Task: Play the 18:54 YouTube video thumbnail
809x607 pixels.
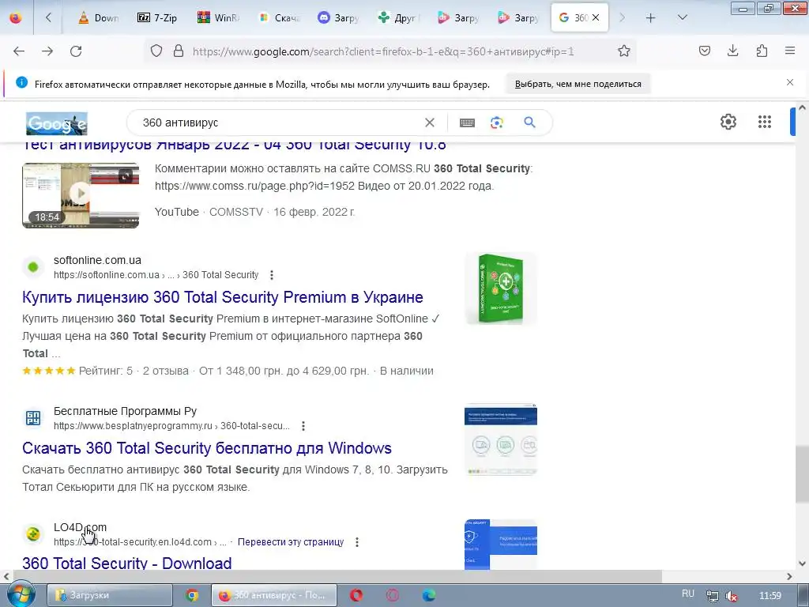Action: [x=81, y=195]
